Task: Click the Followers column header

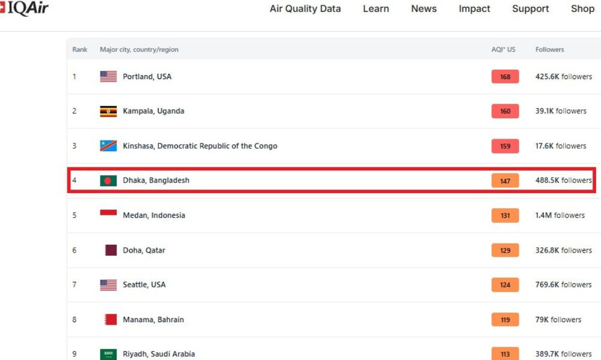Action: click(x=550, y=49)
